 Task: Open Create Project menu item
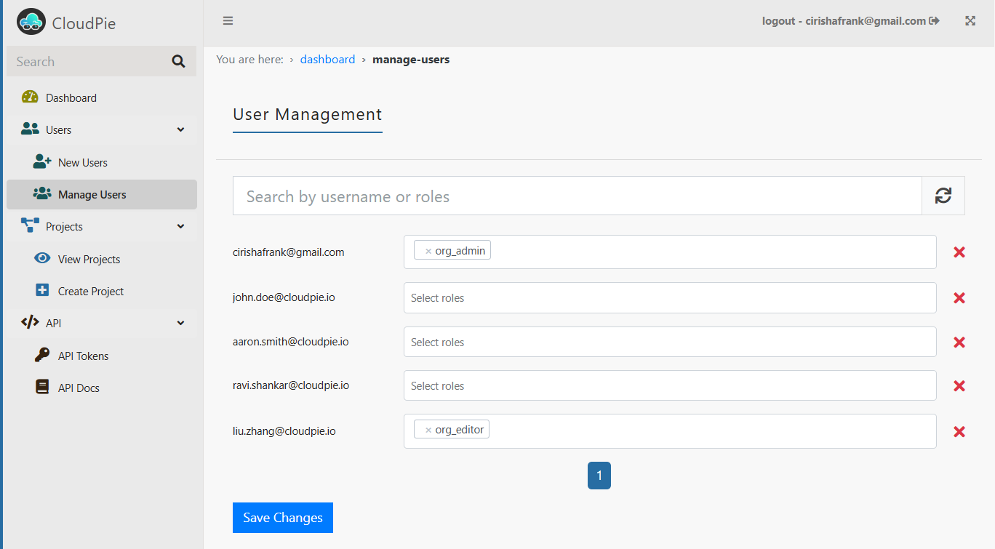coord(102,291)
